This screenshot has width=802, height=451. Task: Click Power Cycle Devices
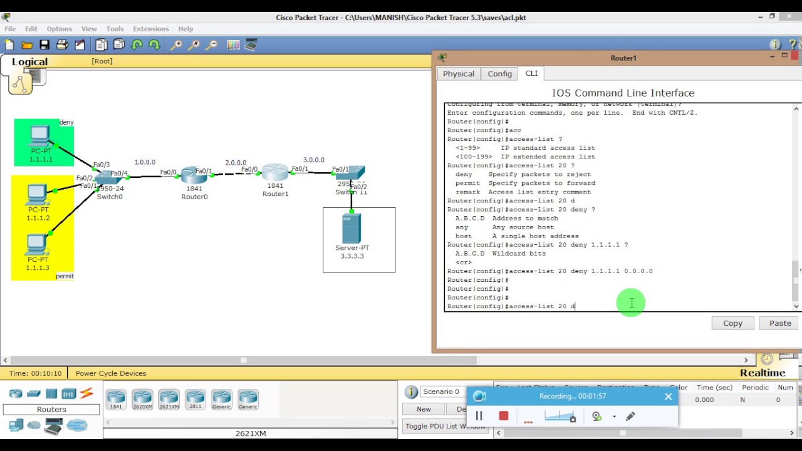coord(111,373)
